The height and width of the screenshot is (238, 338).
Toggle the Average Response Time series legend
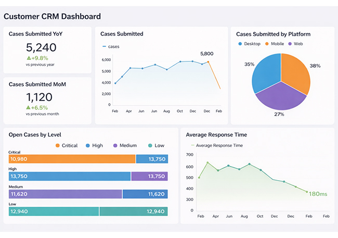(x=217, y=146)
